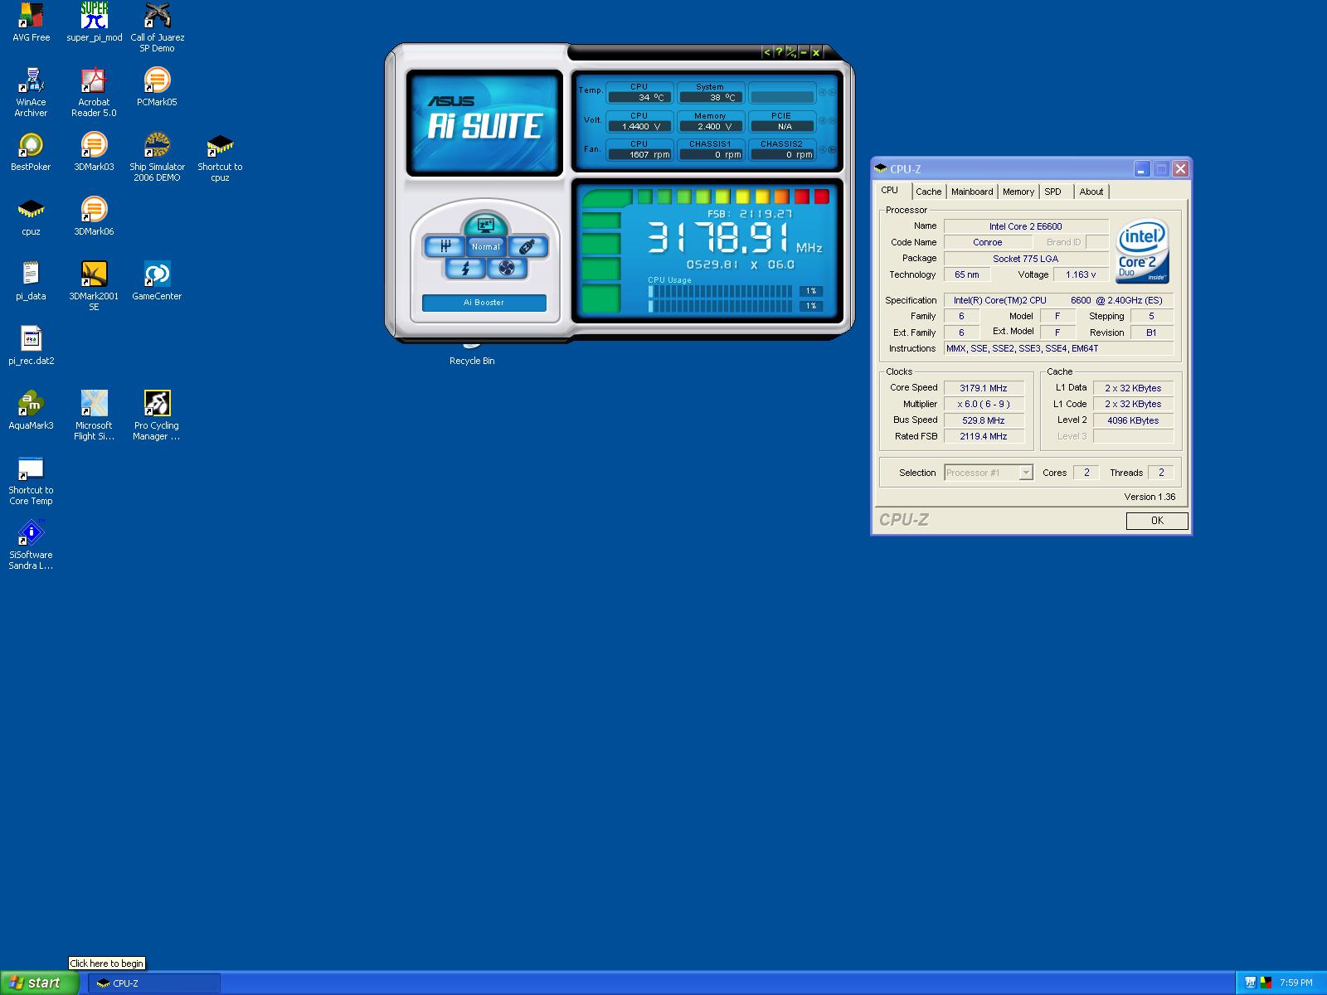Select Microsoft Flight Simulator icon
This screenshot has height=995, width=1327.
[x=94, y=415]
